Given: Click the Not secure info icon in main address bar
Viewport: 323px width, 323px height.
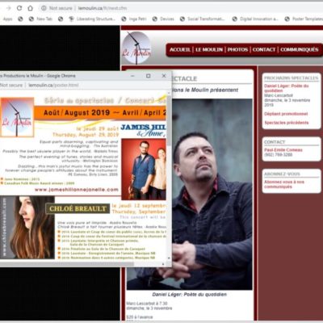Looking at the screenshot, I should [x=44, y=8].
